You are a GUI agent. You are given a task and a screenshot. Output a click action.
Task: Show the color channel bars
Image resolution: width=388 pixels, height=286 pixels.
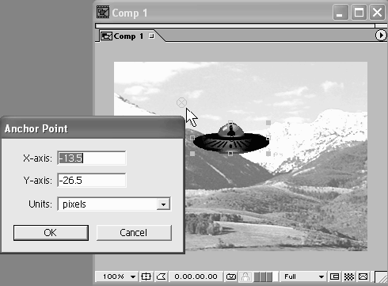pos(263,276)
